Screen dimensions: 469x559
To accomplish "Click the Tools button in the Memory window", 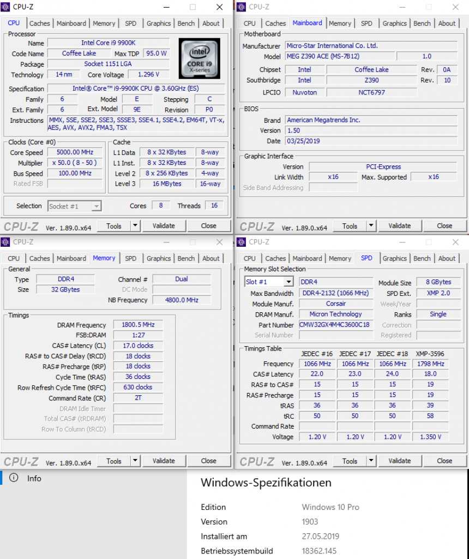I will click(113, 461).
